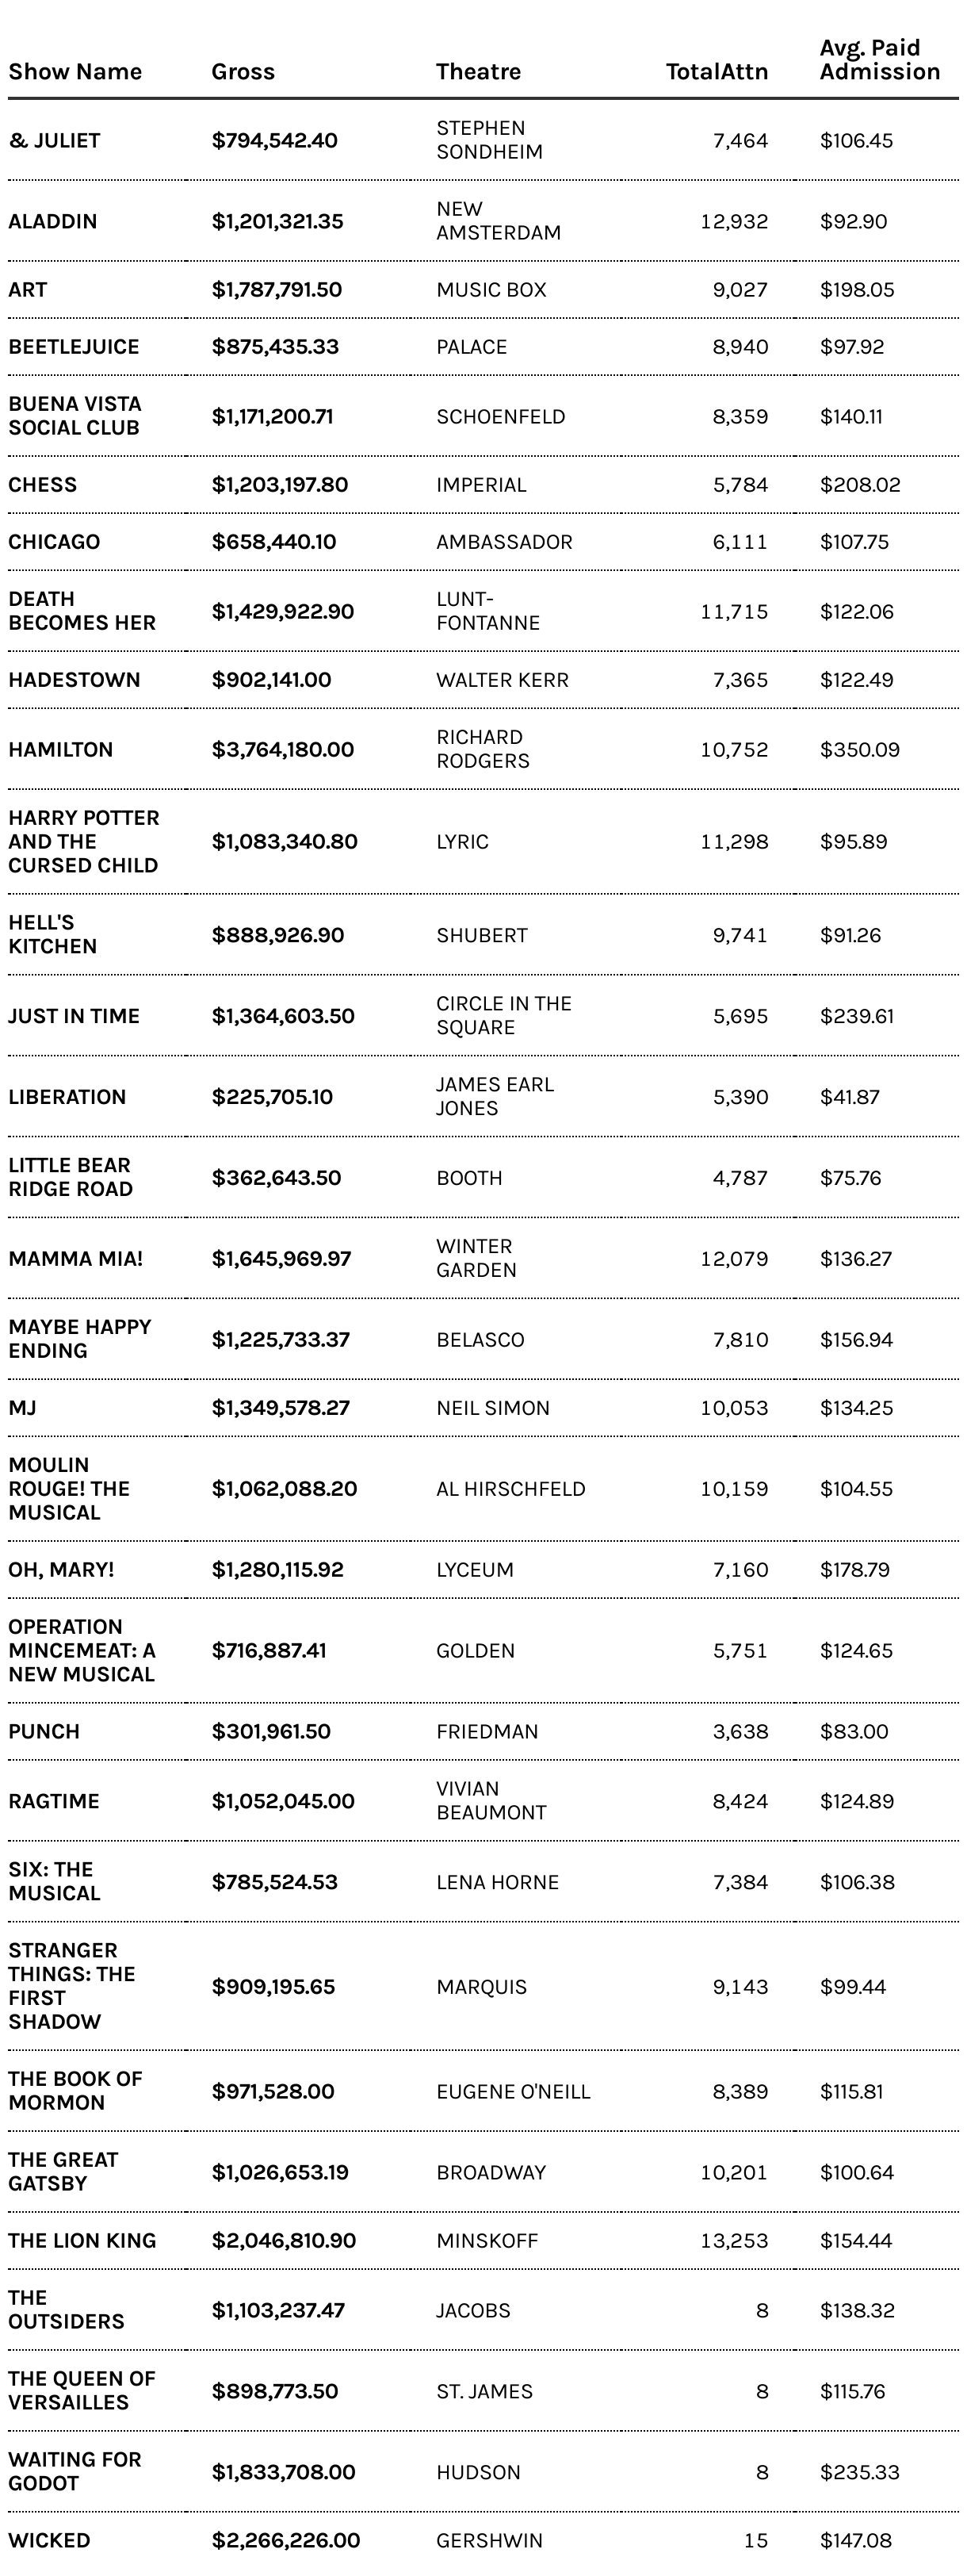
Task: Select the 13,253 attendance value
Action: click(734, 2241)
